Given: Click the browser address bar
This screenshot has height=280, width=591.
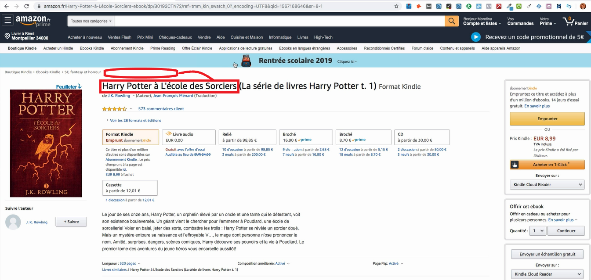Looking at the screenshot, I should pyautogui.click(x=215, y=7).
